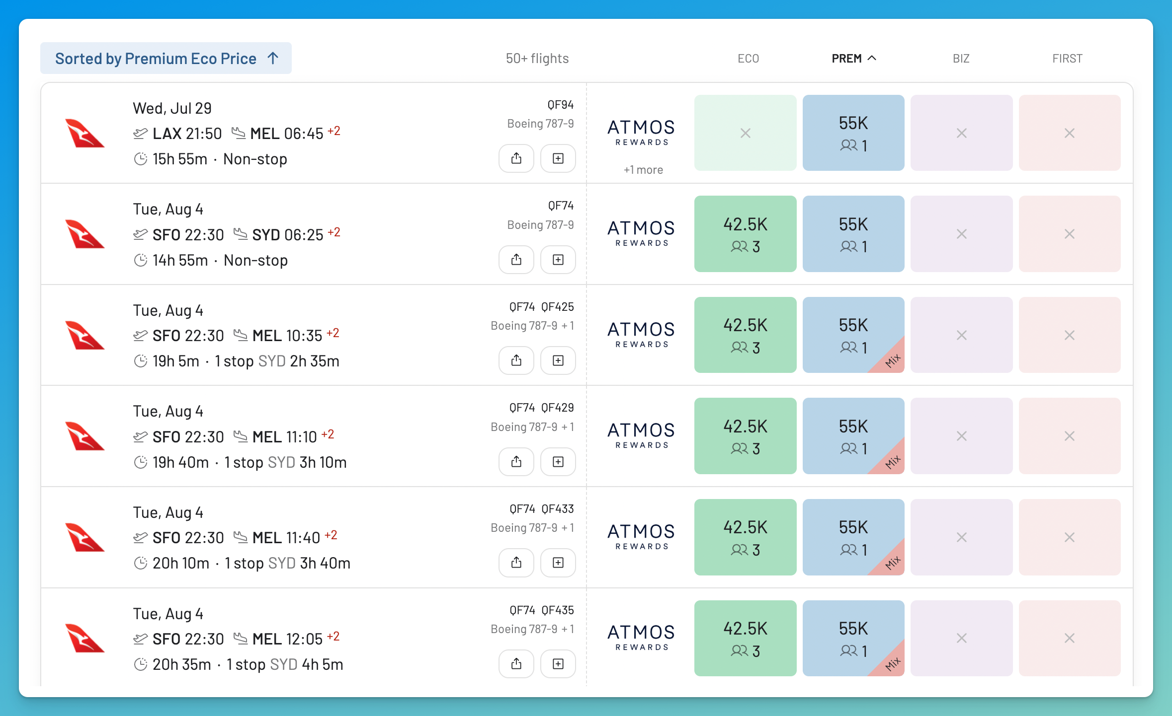The image size is (1172, 716).
Task: Expand +1 more reward programs
Action: (643, 170)
